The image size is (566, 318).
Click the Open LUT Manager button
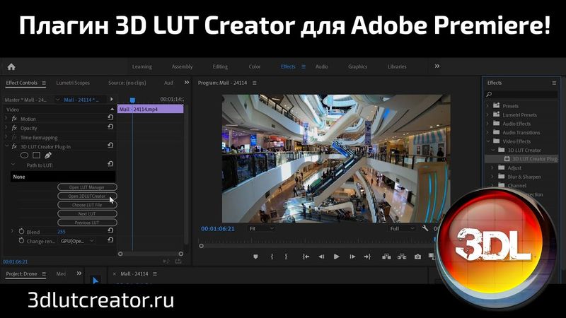pos(87,187)
